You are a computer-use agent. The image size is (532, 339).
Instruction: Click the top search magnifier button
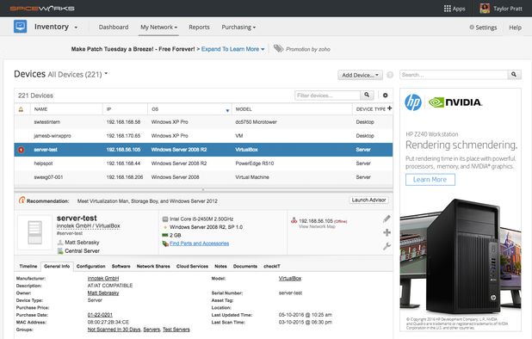pos(514,75)
